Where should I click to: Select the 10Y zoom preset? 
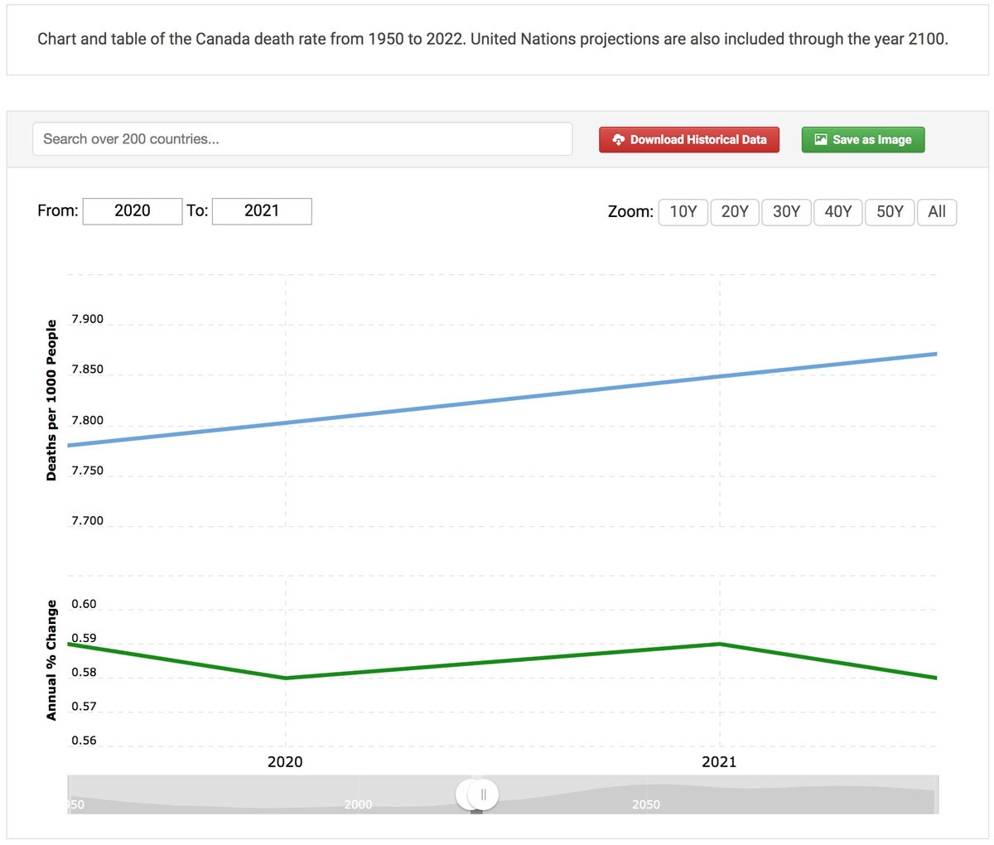(x=683, y=212)
